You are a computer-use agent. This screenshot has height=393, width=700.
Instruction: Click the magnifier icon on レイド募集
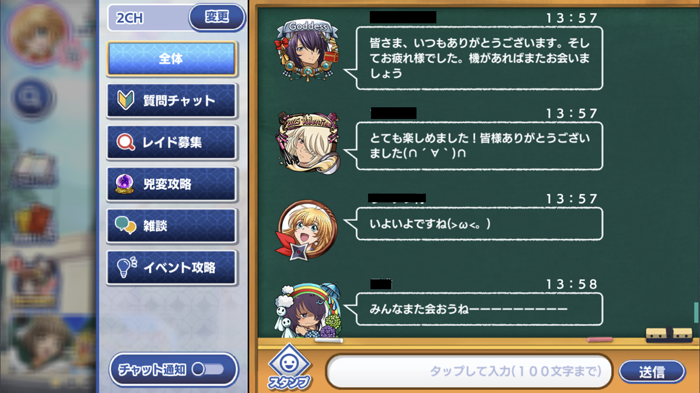coord(126,142)
